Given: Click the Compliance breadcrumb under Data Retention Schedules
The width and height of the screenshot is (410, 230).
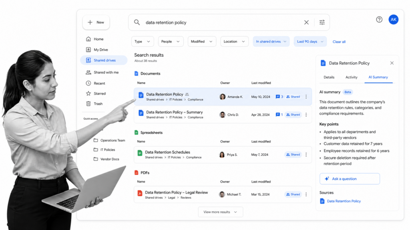Looking at the screenshot, I should click(x=194, y=157).
